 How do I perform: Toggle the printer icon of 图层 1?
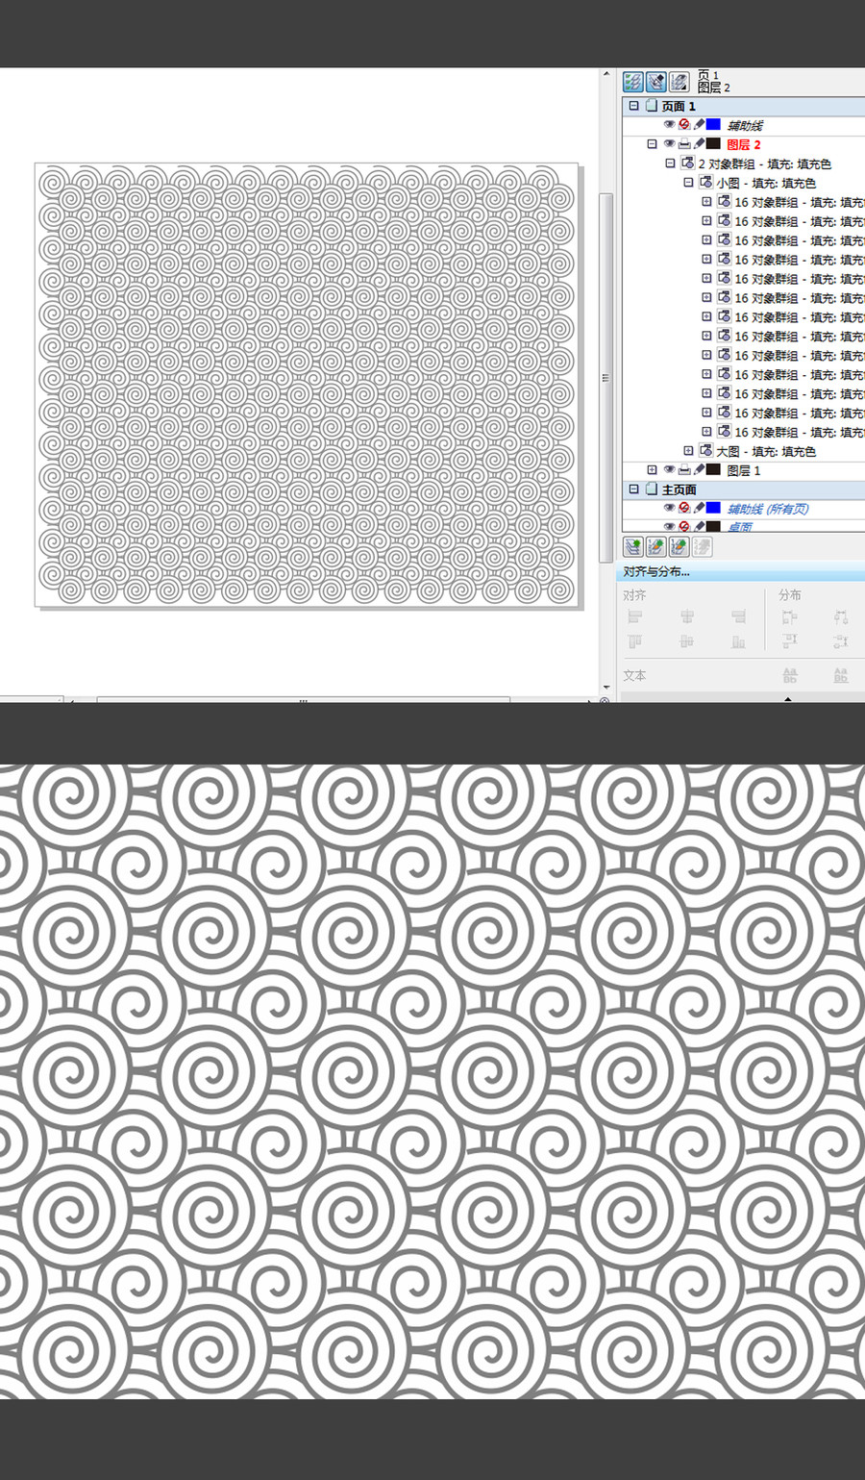click(684, 469)
